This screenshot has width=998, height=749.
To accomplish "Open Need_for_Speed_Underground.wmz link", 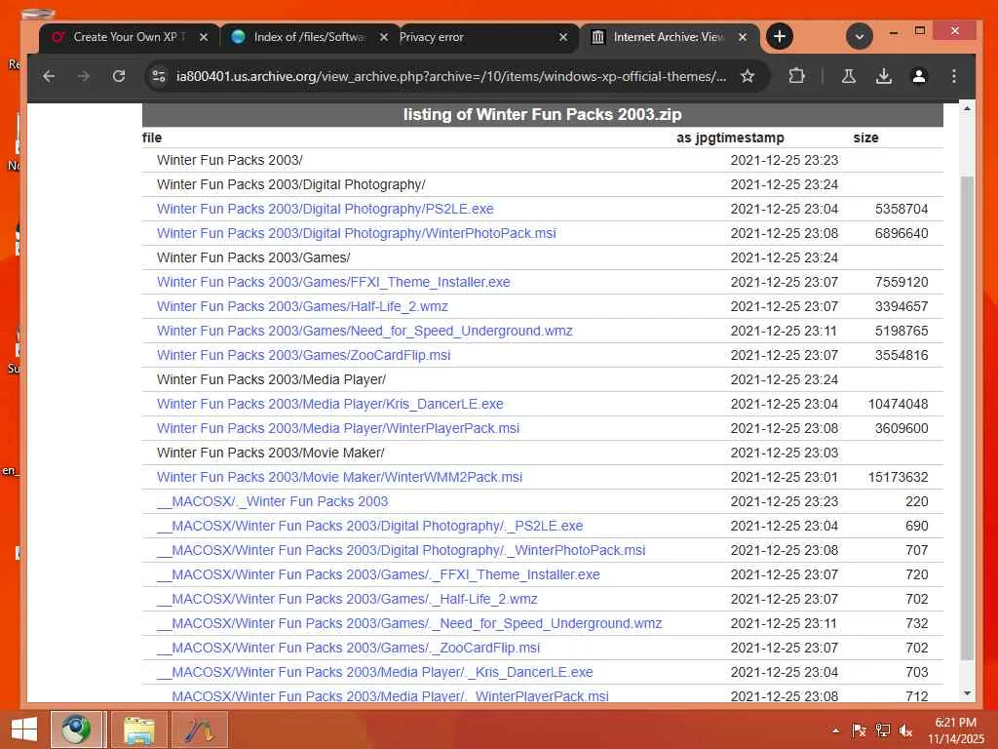I will 365,331.
